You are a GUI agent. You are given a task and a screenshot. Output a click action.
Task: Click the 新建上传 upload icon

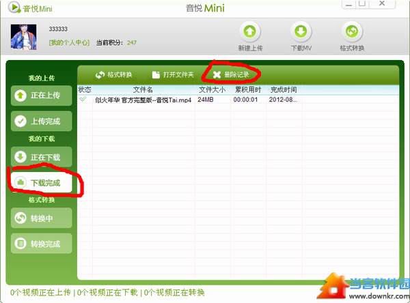pos(249,31)
